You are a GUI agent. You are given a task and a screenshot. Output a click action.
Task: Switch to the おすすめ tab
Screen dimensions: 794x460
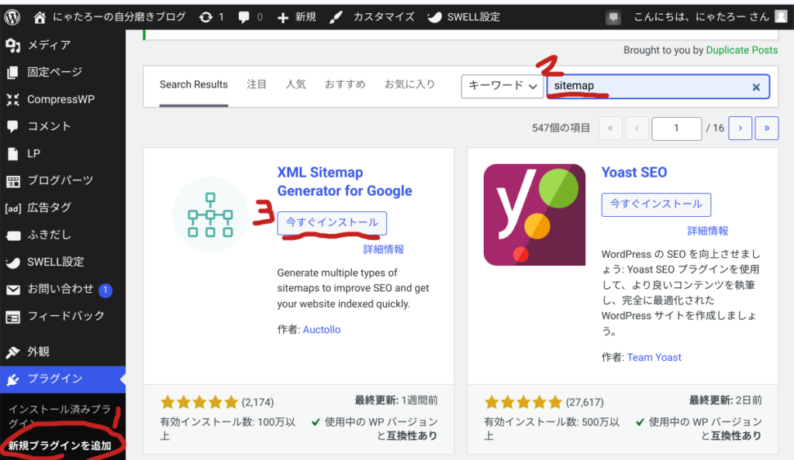tap(345, 84)
